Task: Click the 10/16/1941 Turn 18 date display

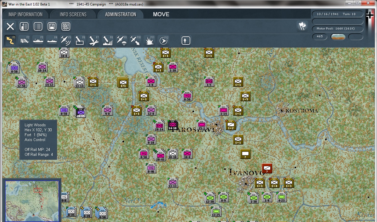Action: pos(338,14)
